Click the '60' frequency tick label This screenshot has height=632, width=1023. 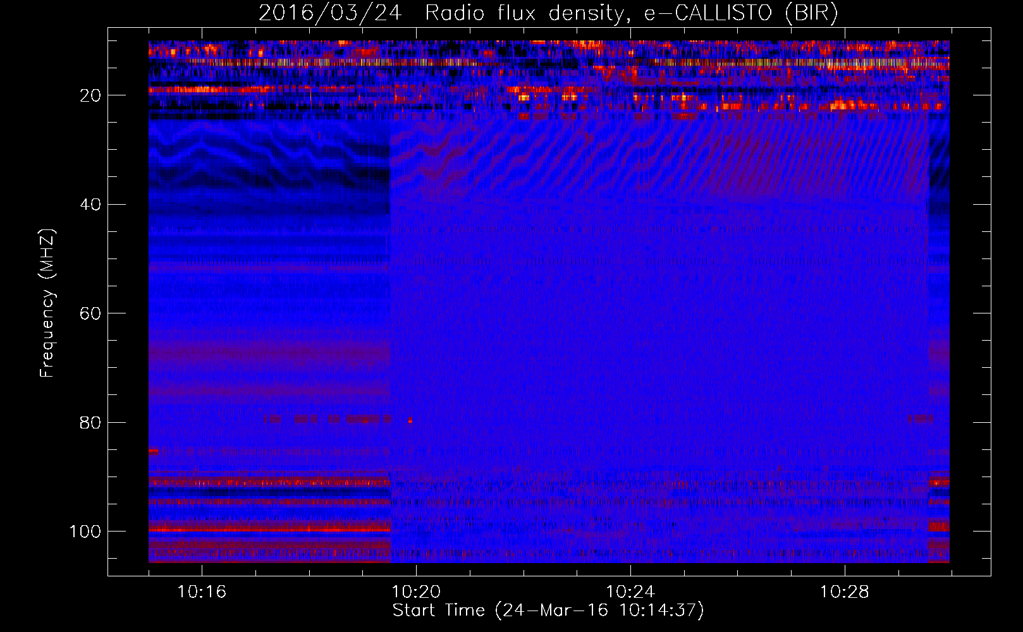coord(90,314)
